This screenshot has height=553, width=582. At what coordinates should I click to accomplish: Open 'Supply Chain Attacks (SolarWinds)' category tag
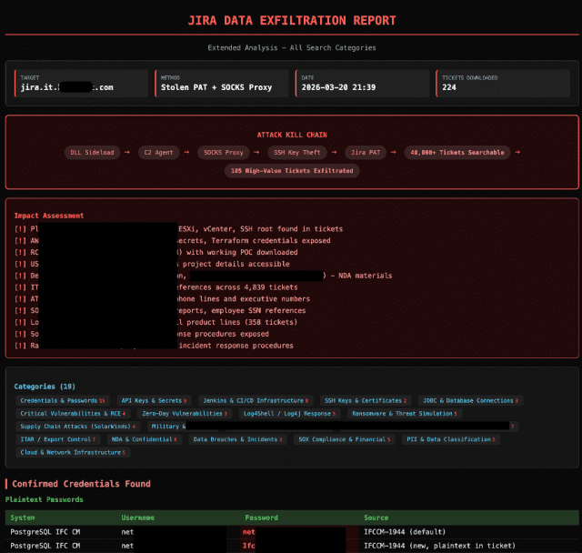(x=78, y=427)
